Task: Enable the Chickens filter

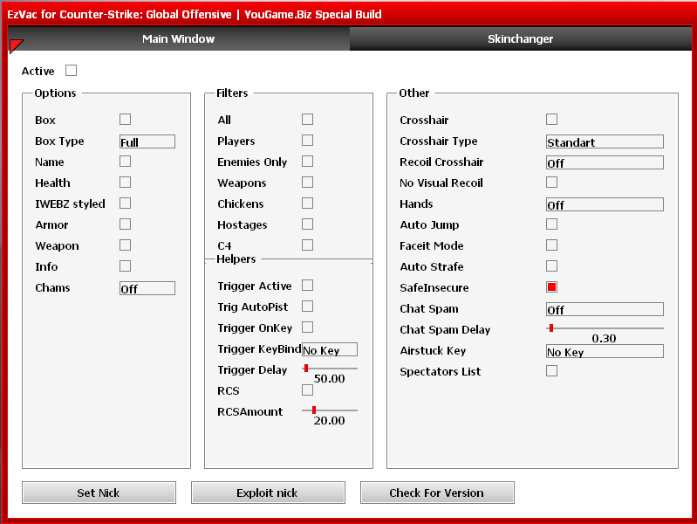Action: [308, 203]
